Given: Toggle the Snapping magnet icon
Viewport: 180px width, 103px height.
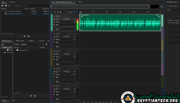Looking at the screenshot, I should (75, 12).
